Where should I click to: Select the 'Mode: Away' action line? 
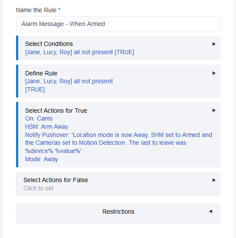42,159
